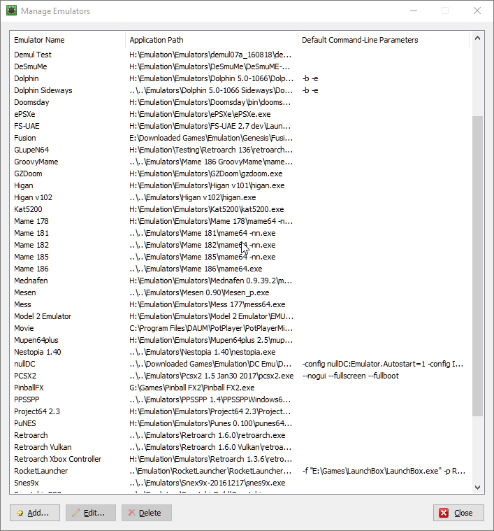Select the Mame 178 row
This screenshot has height=531, width=494.
tap(240, 221)
